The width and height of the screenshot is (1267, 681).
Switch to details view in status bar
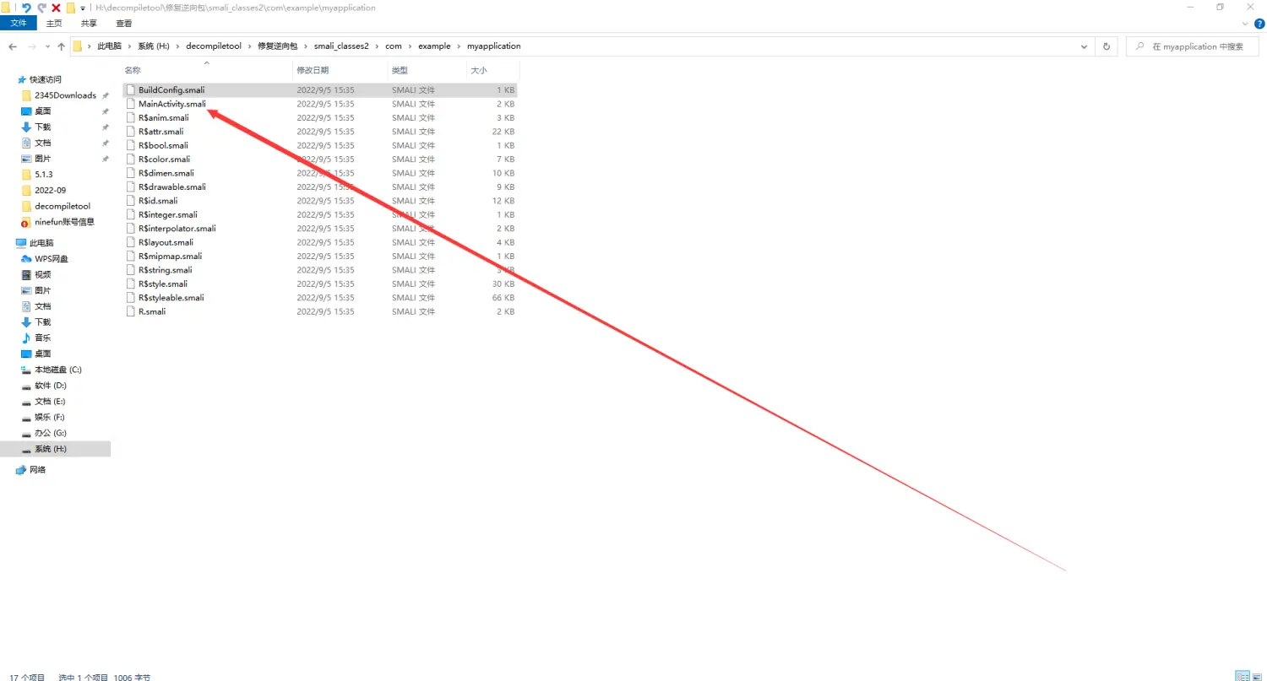coord(1242,676)
